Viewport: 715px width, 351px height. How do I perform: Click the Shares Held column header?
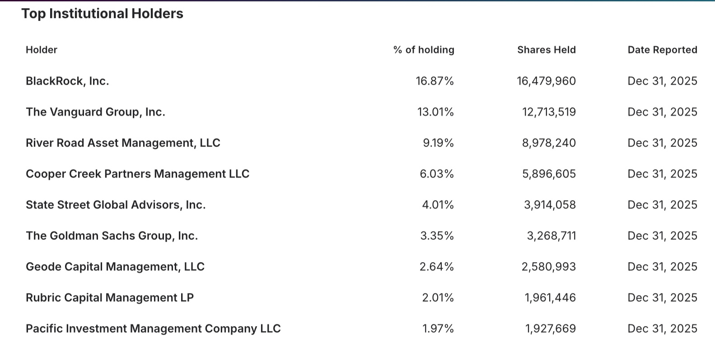coord(546,50)
